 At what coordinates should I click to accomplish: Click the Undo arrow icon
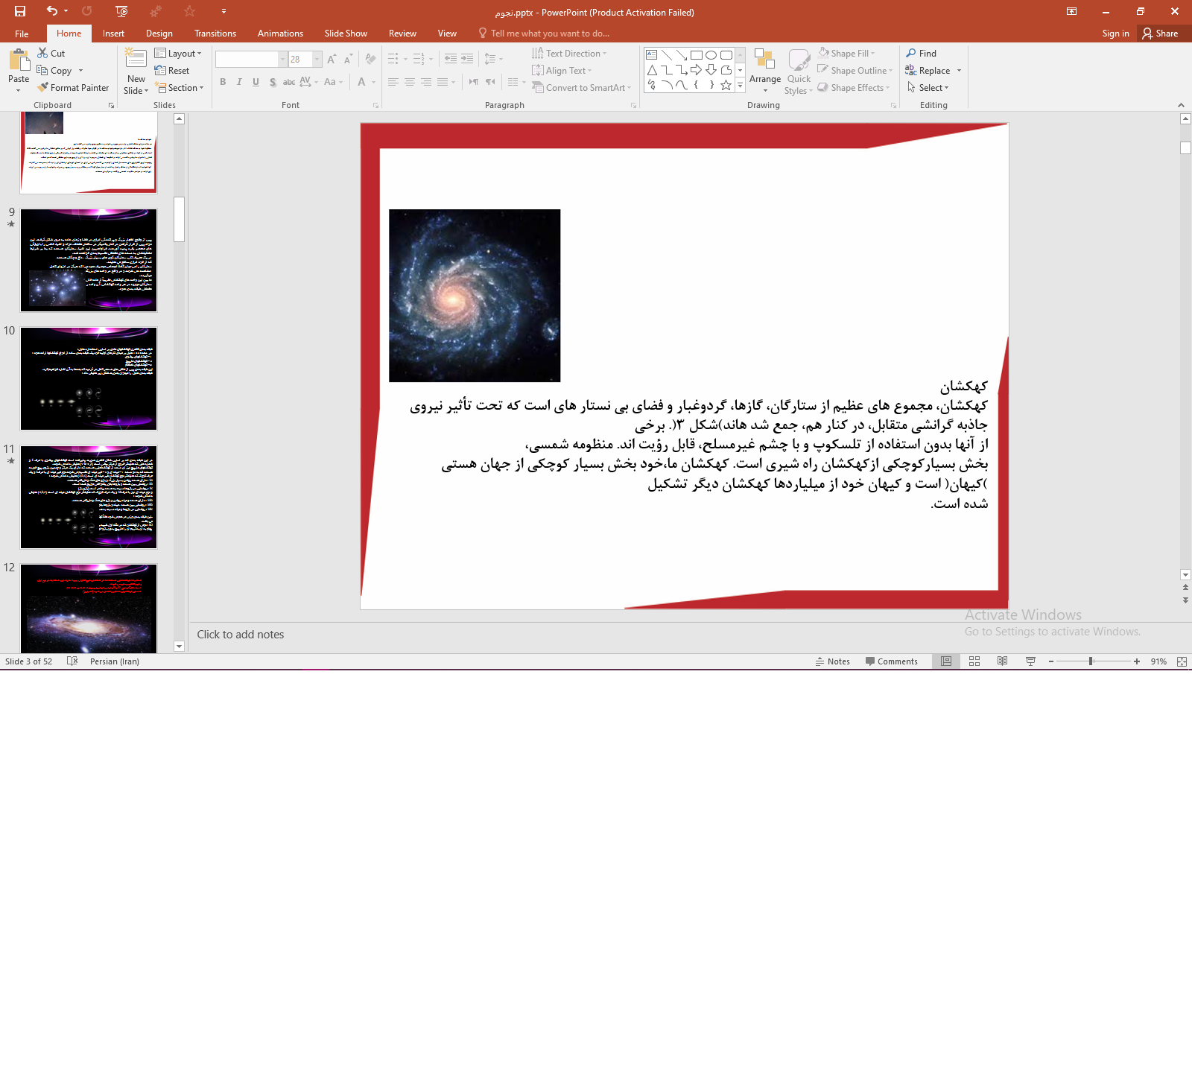(x=51, y=11)
